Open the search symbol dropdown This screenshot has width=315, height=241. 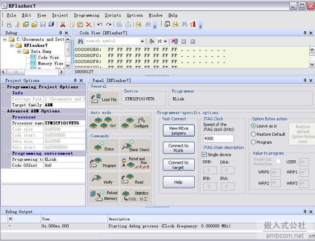tap(142, 41)
